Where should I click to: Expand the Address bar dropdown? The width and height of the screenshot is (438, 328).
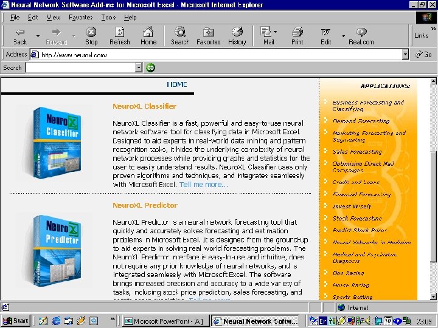point(405,55)
